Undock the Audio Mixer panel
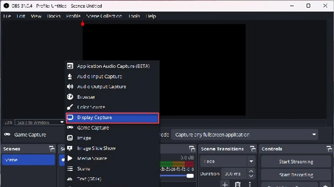The image size is (334, 187). [x=192, y=149]
